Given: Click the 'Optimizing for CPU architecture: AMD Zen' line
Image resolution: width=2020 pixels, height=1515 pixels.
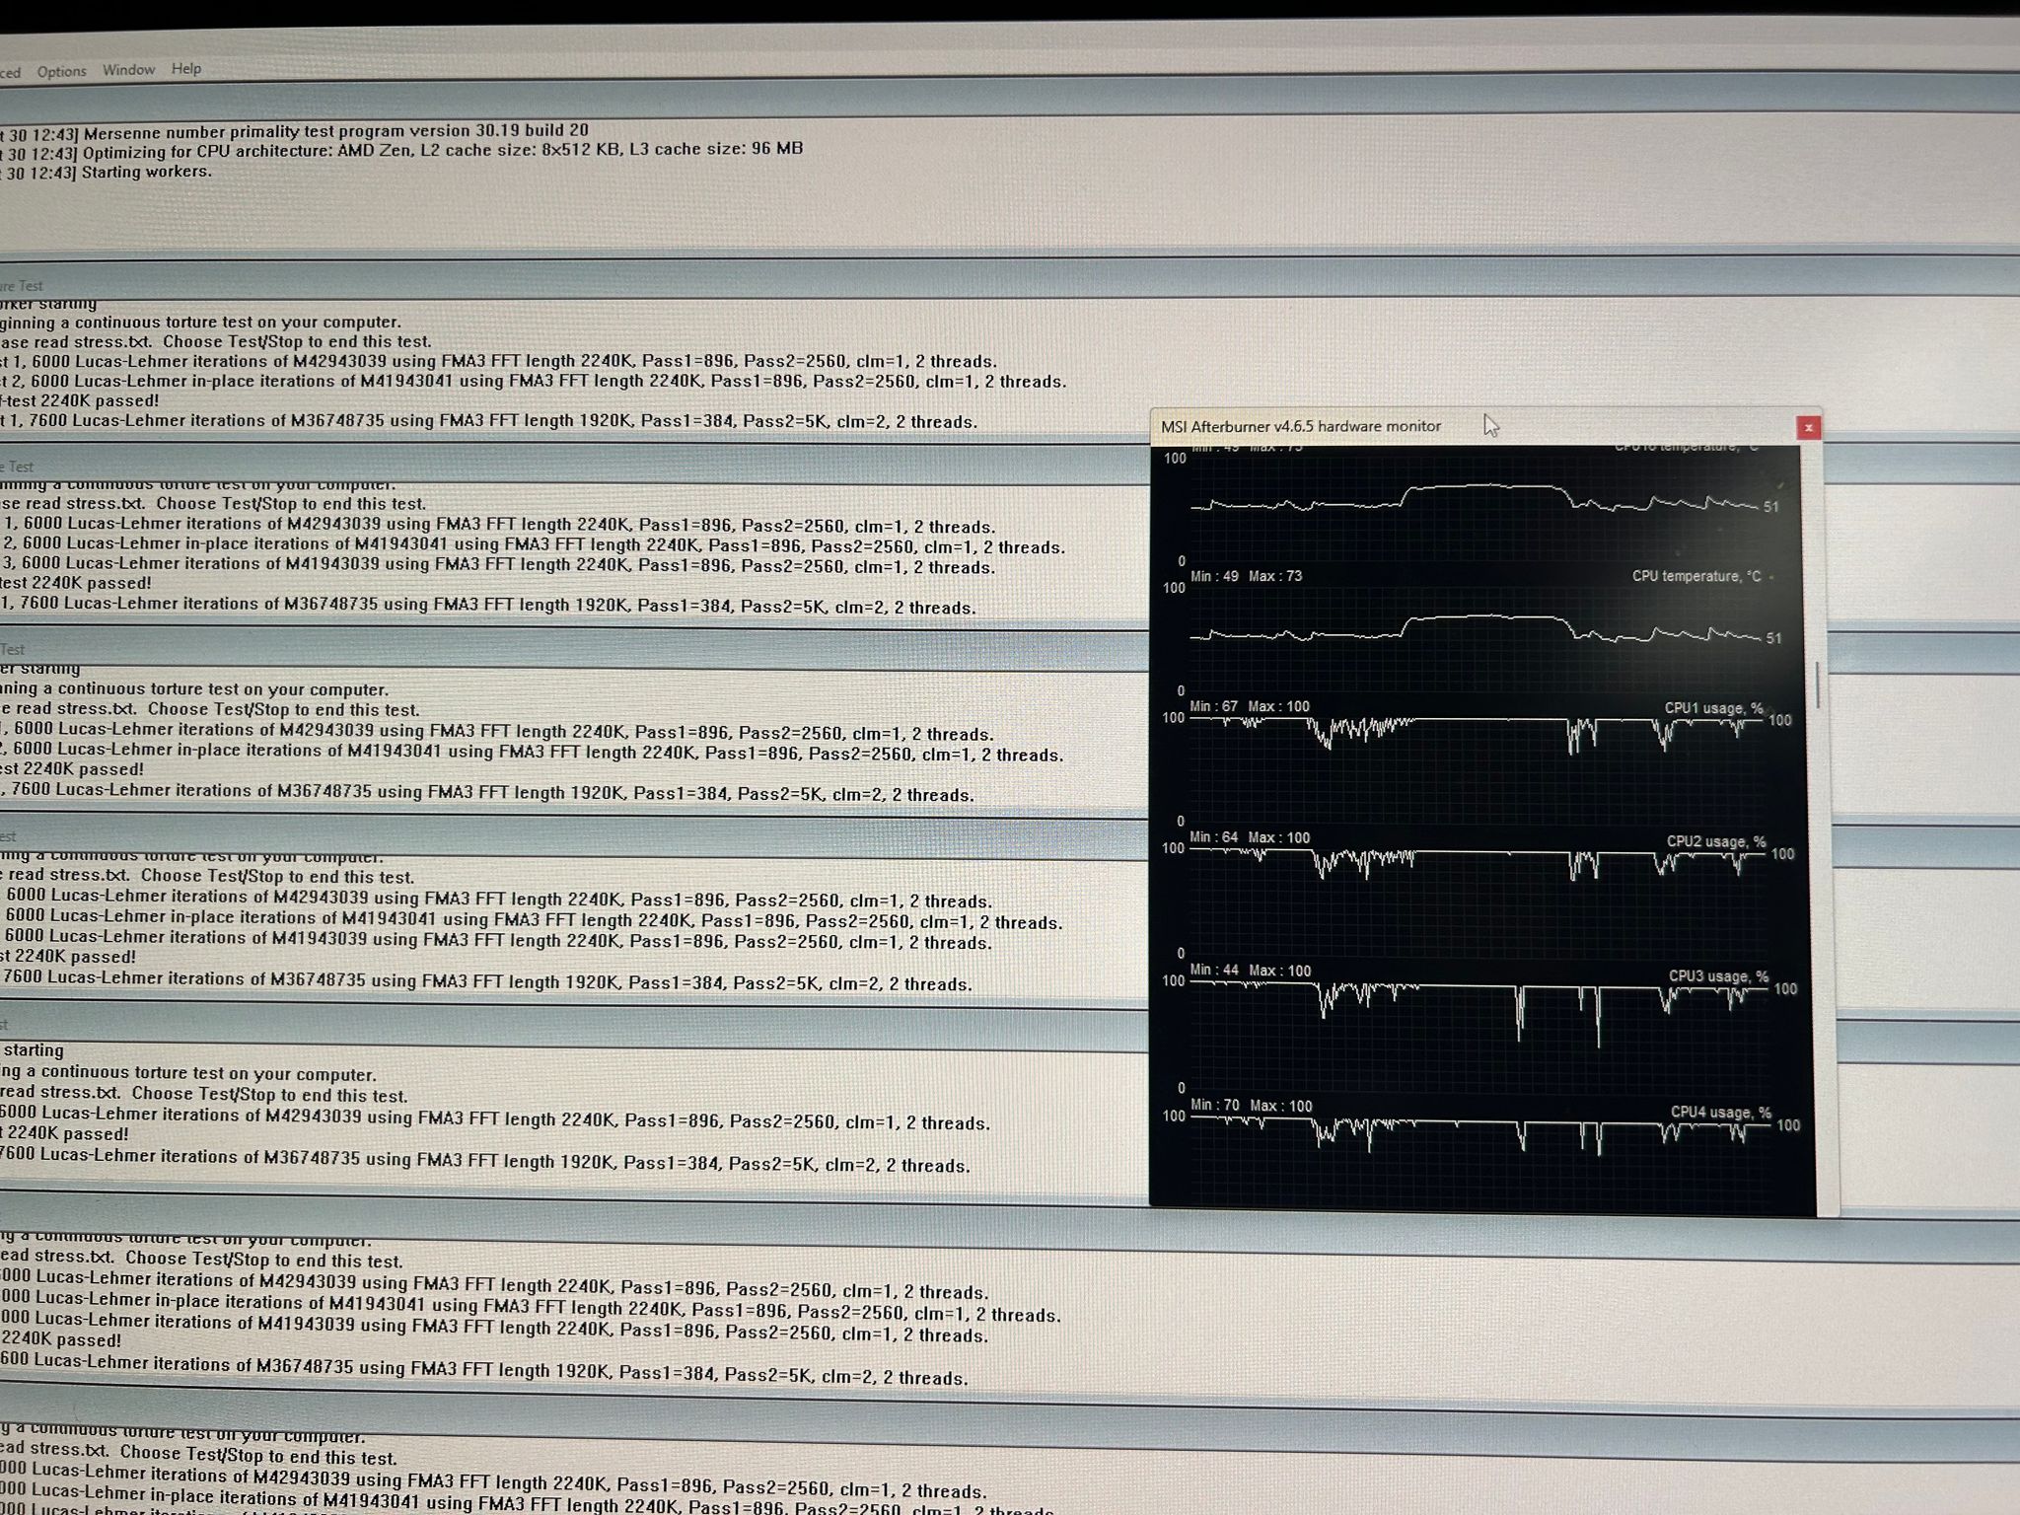Looking at the screenshot, I should tap(401, 151).
